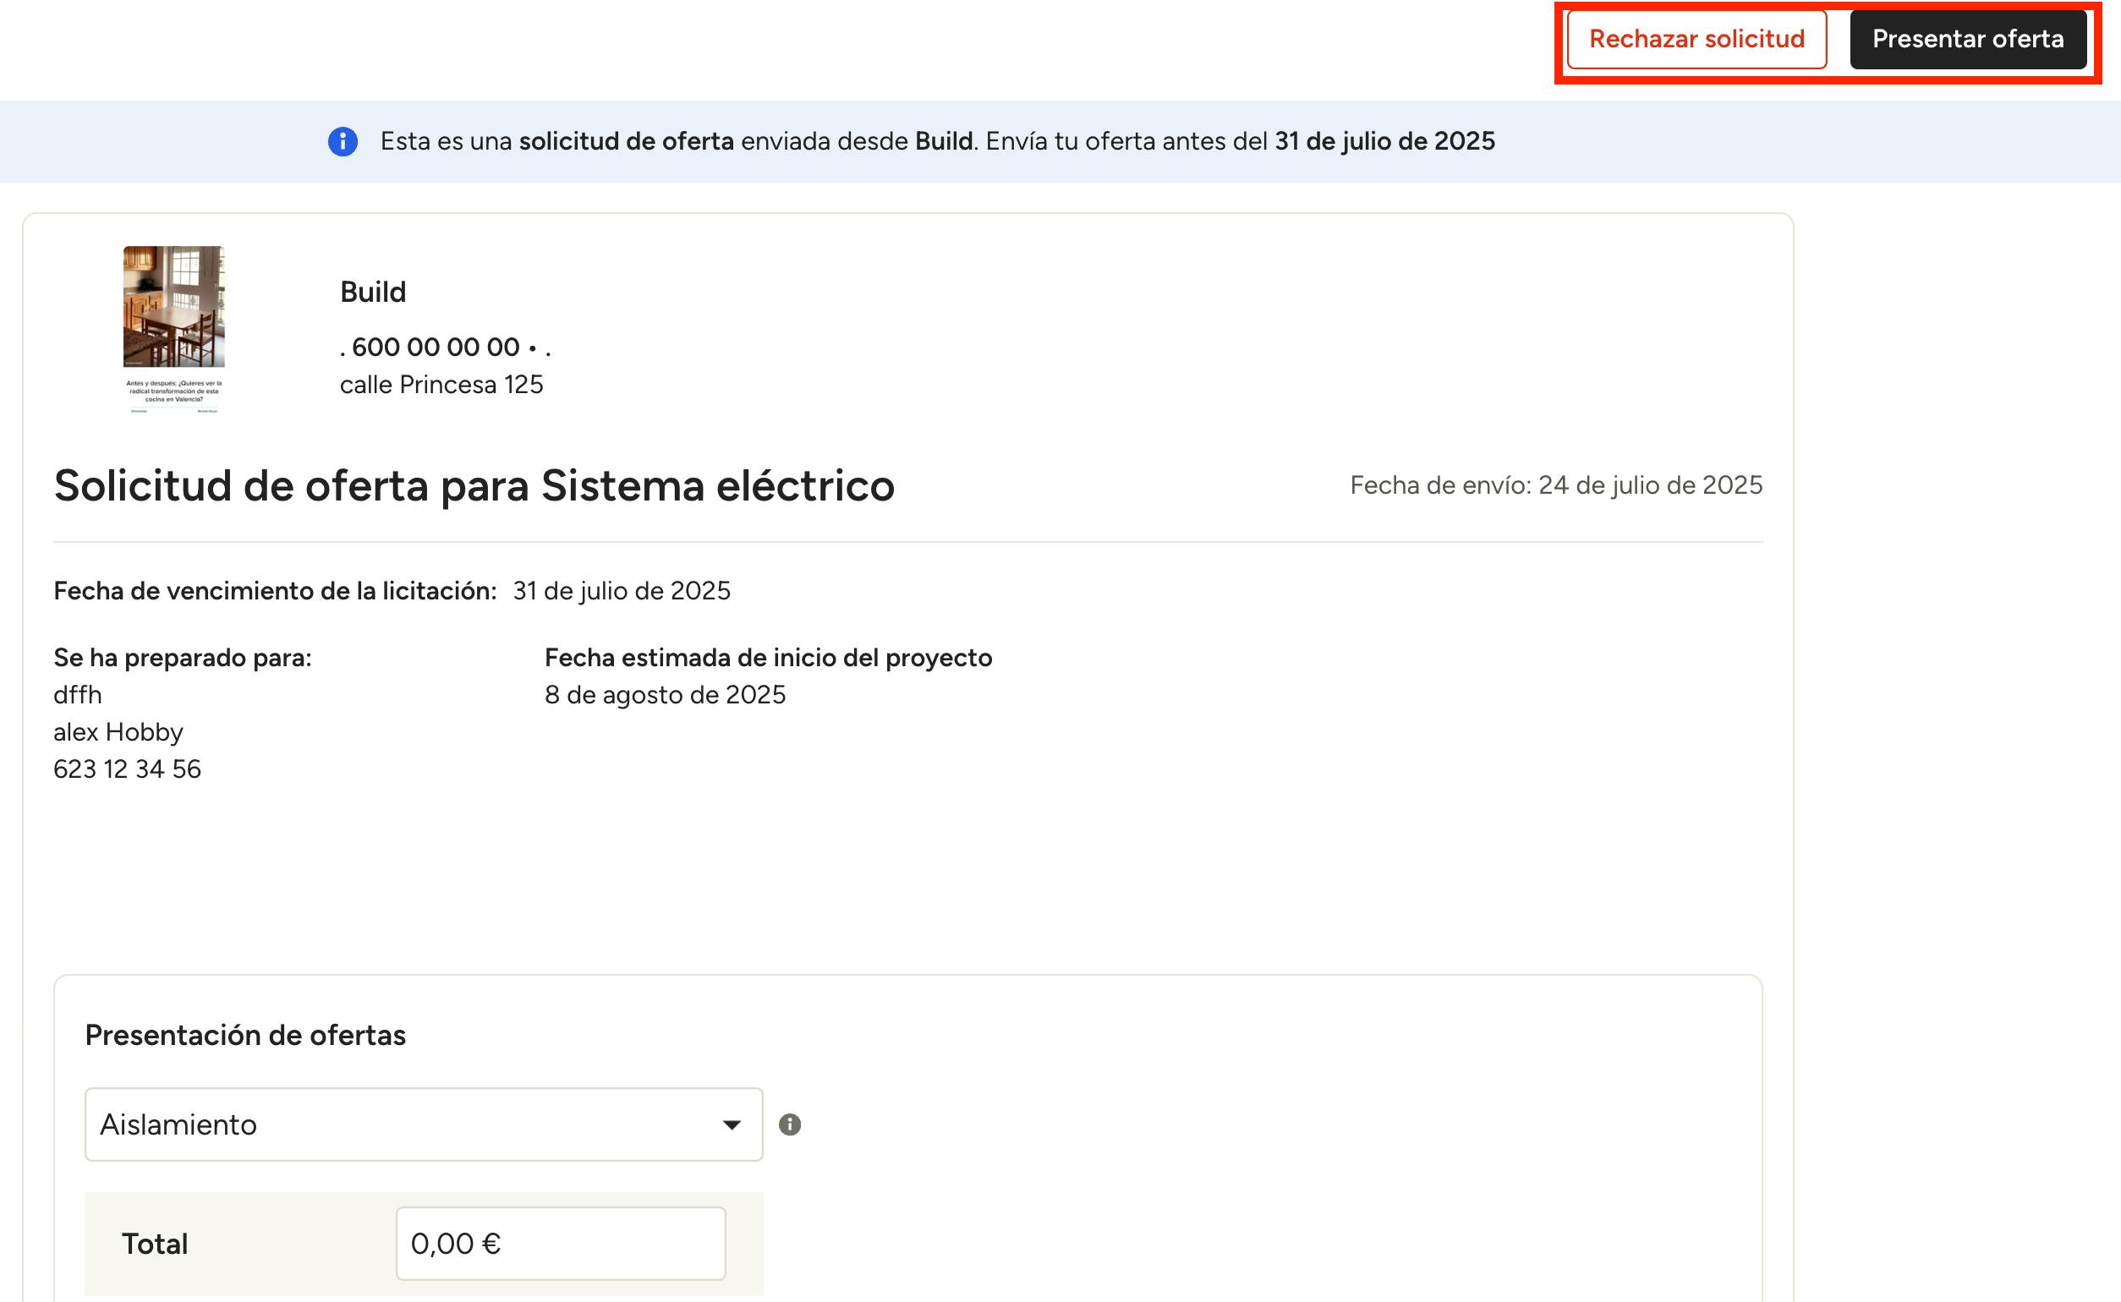Screen dimensions: 2121x1302
Task: Click the phone number 600 00 00 00
Action: tap(436, 347)
